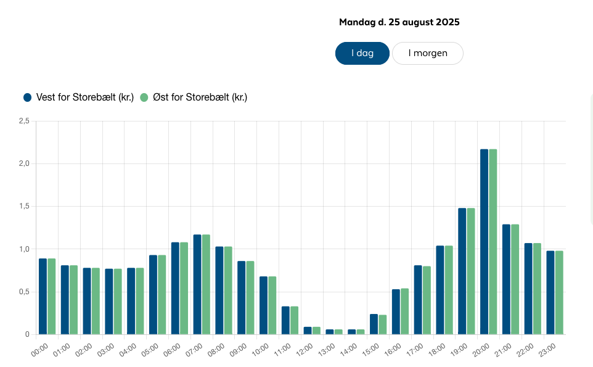This screenshot has width=593, height=367.
Task: Select the green bar at 07:00
Action: click(206, 284)
